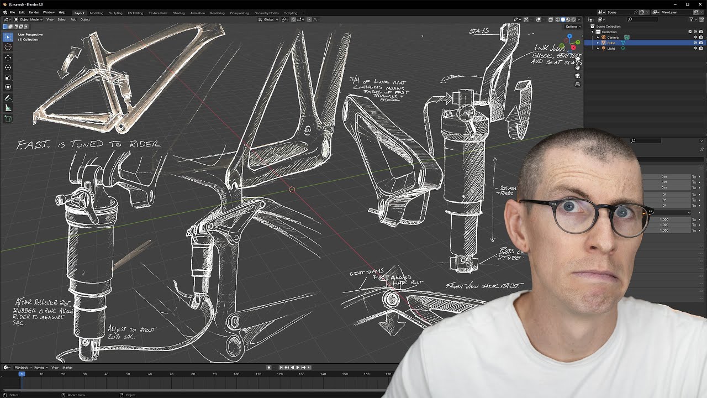Switch to the Shading workspace tab
The image size is (707, 398).
click(x=179, y=13)
